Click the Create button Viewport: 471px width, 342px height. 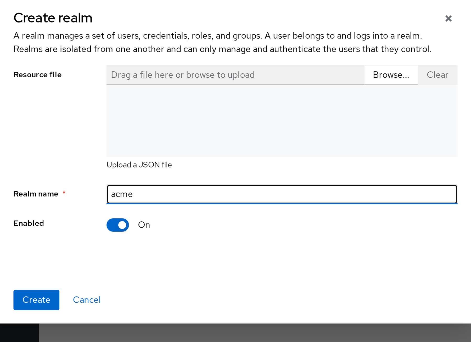click(x=36, y=300)
